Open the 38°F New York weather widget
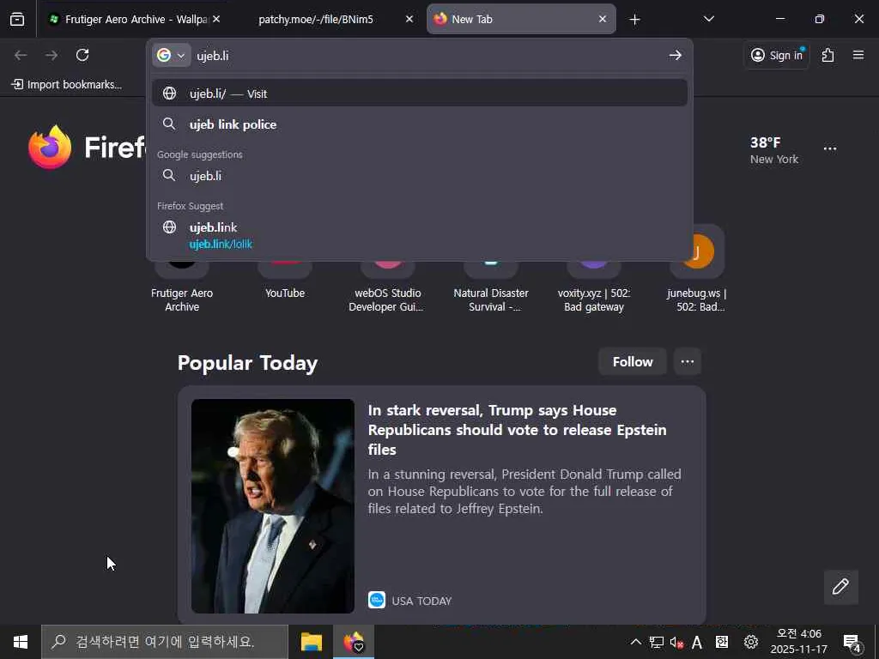This screenshot has width=879, height=659. 774,150
